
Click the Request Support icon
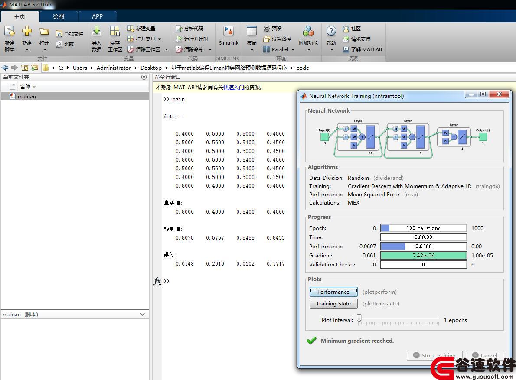pyautogui.click(x=346, y=39)
